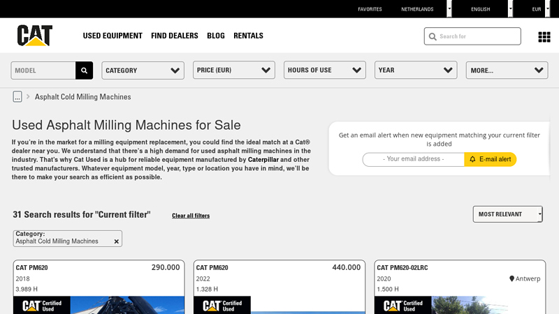Click Antwerp location pin icon
Viewport: 559px width, 314px height.
[511, 278]
